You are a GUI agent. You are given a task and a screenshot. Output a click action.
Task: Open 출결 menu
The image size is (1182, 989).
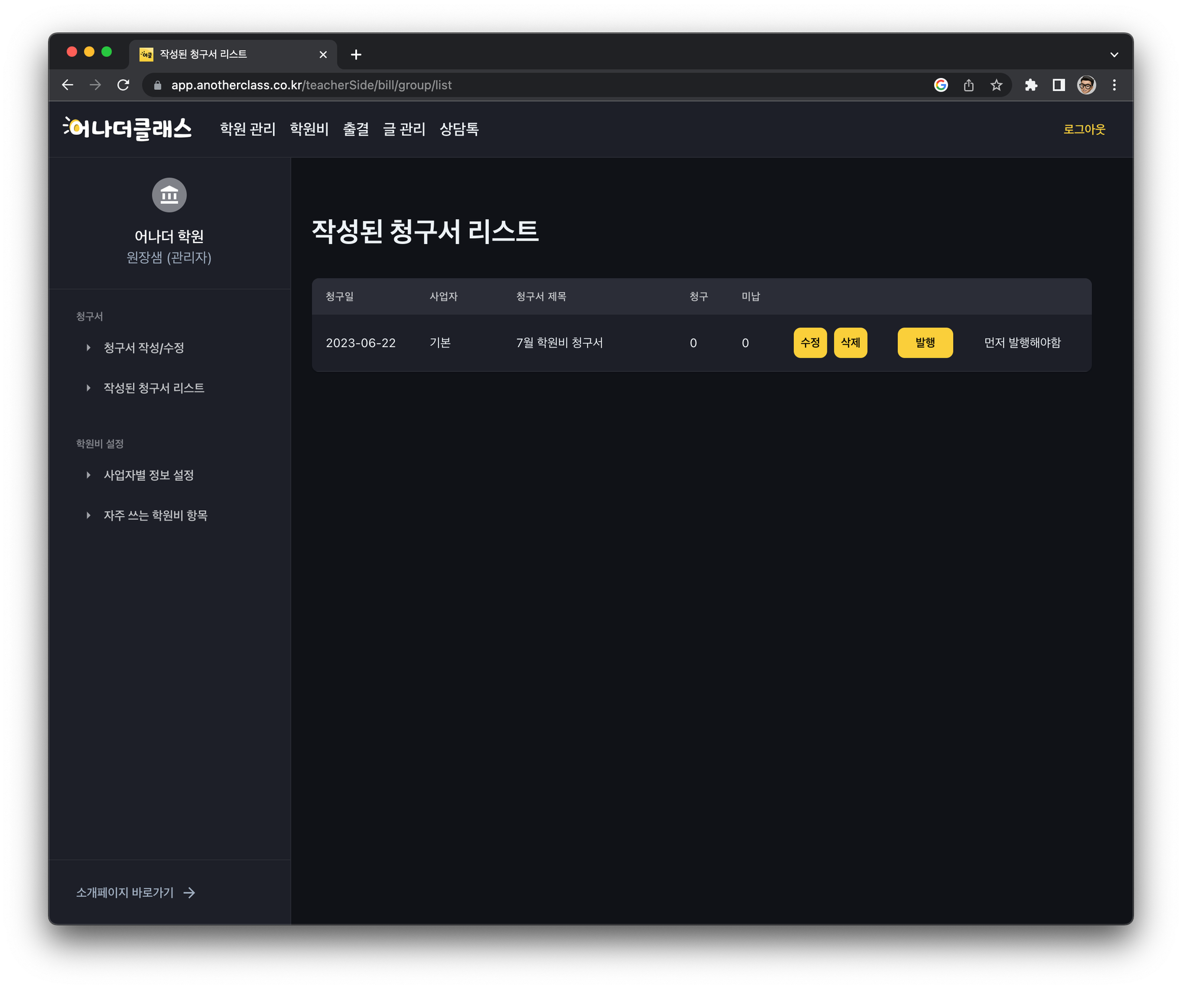[356, 129]
